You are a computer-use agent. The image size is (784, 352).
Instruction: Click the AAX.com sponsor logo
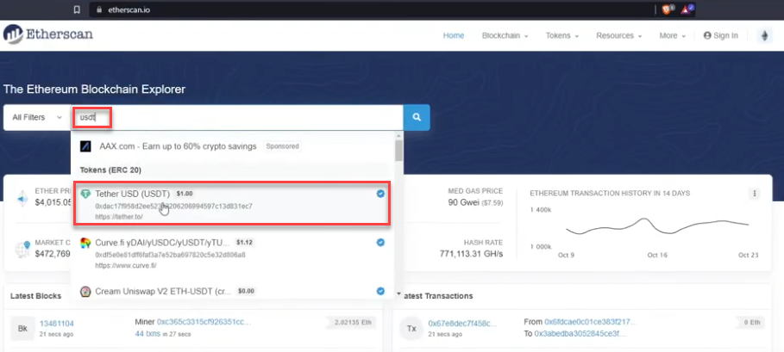point(86,146)
